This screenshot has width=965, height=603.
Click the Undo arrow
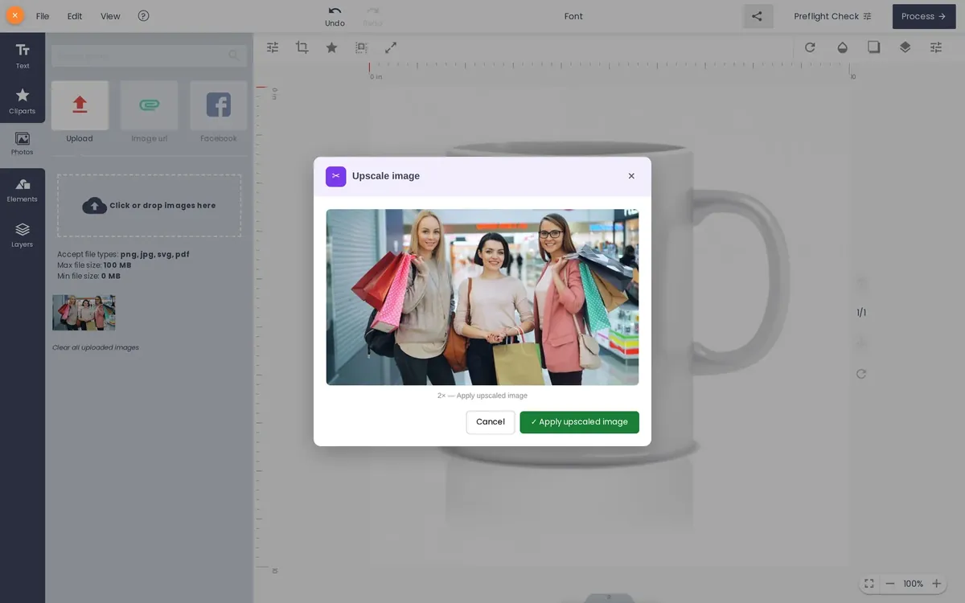[x=335, y=16]
